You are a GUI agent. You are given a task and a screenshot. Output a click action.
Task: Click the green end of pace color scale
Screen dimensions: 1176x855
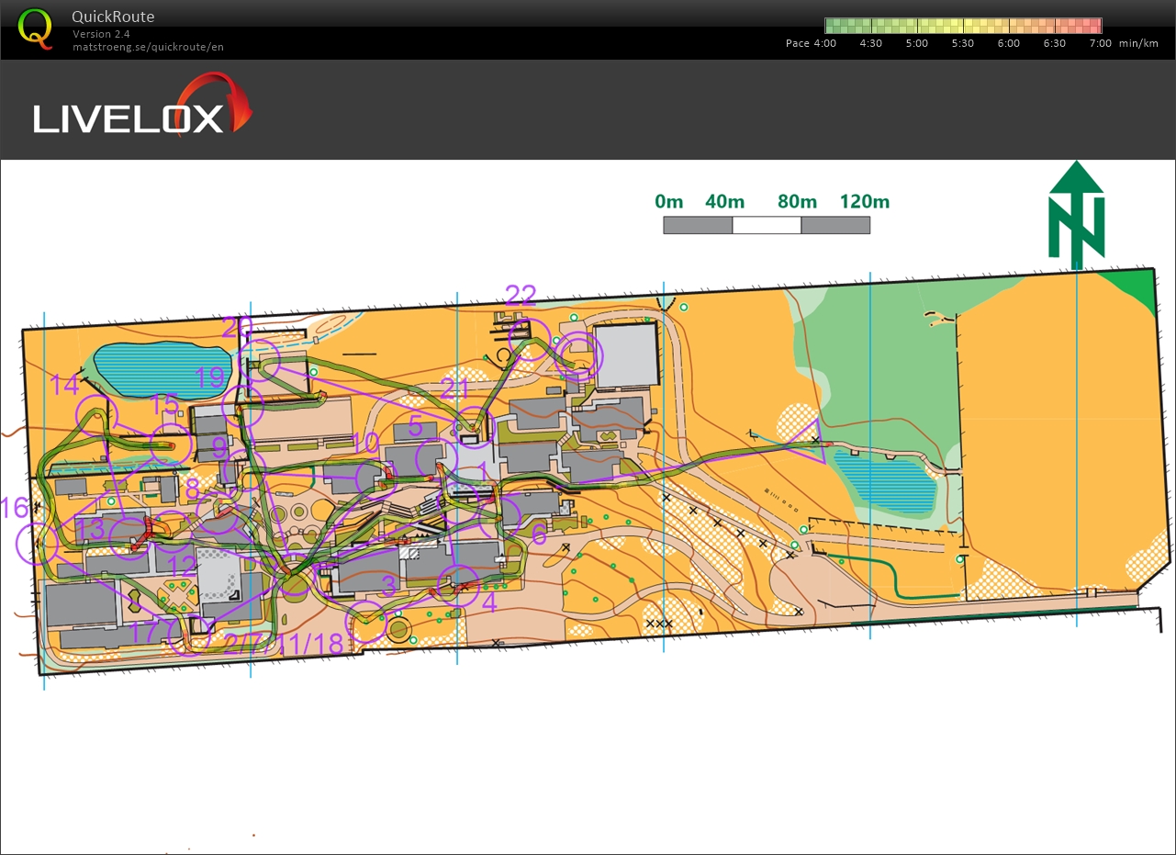[x=835, y=26]
